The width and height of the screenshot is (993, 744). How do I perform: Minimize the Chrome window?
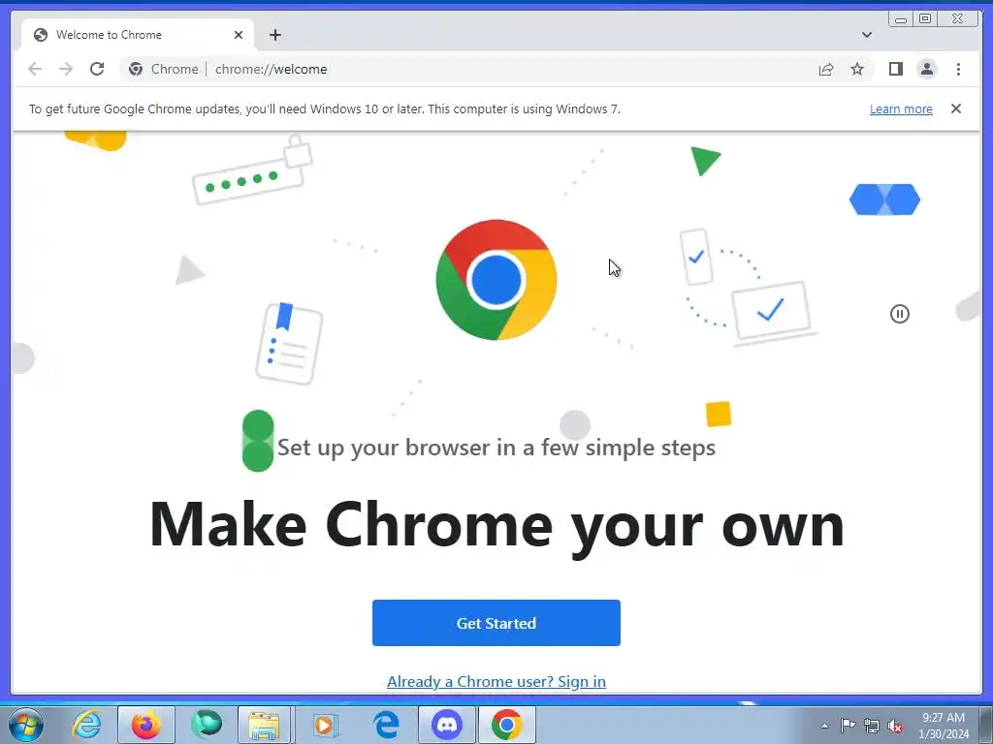[901, 19]
